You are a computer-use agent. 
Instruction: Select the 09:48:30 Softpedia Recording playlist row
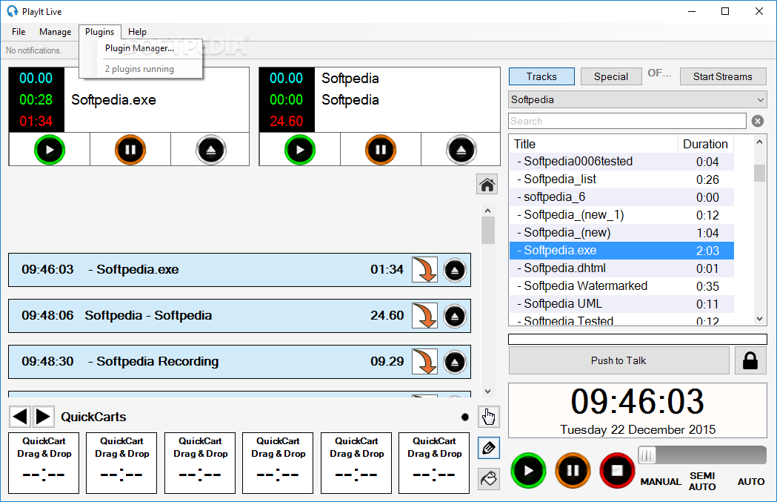click(x=239, y=362)
